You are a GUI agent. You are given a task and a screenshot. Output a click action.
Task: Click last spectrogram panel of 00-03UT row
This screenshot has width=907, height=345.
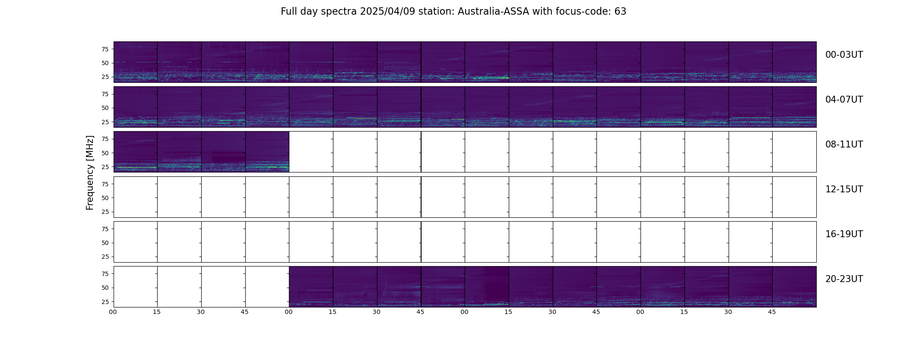point(794,62)
